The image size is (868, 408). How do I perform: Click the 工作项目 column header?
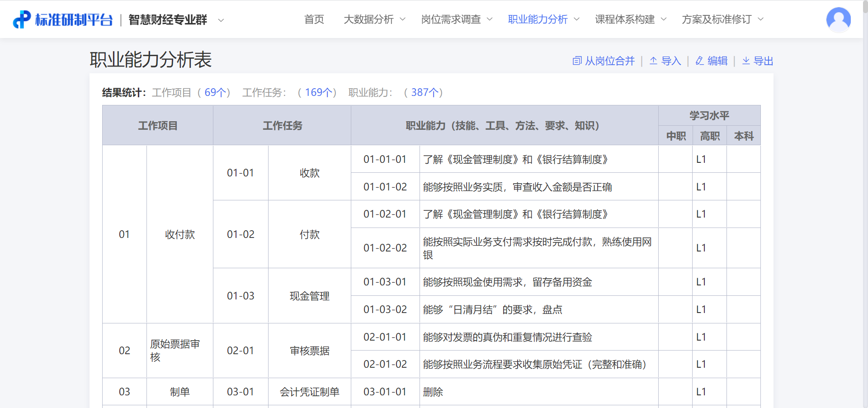pyautogui.click(x=158, y=126)
